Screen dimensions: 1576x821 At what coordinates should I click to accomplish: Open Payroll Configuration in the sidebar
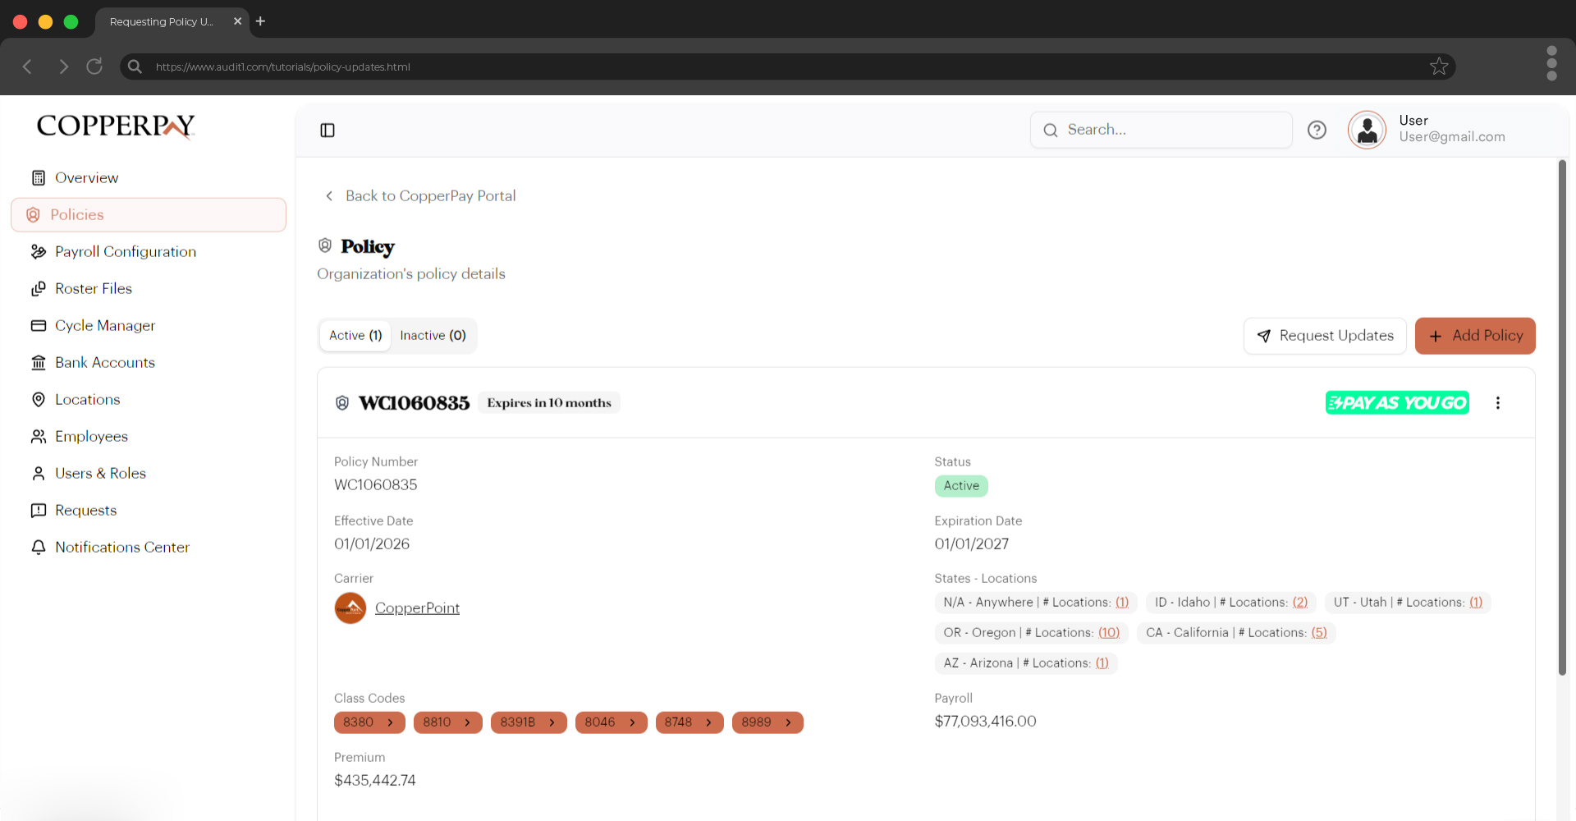pyautogui.click(x=125, y=252)
